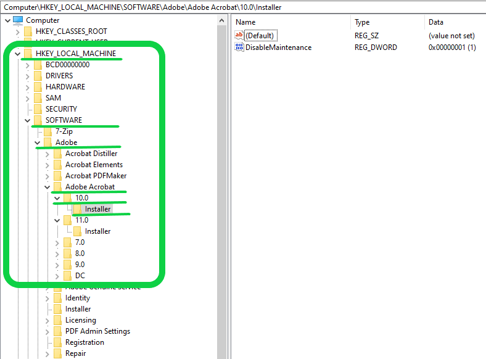Click the HKEY_CLASSES_ROOT folder icon
This screenshot has height=359, width=486.
[28, 31]
